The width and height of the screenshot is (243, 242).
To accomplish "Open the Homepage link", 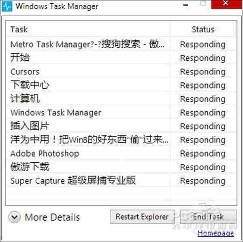I will 215,233.
